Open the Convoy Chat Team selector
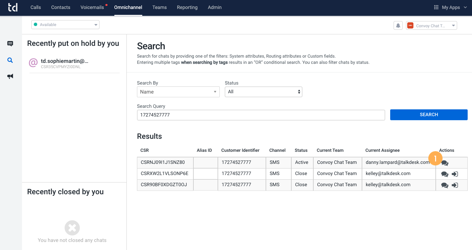 431,25
